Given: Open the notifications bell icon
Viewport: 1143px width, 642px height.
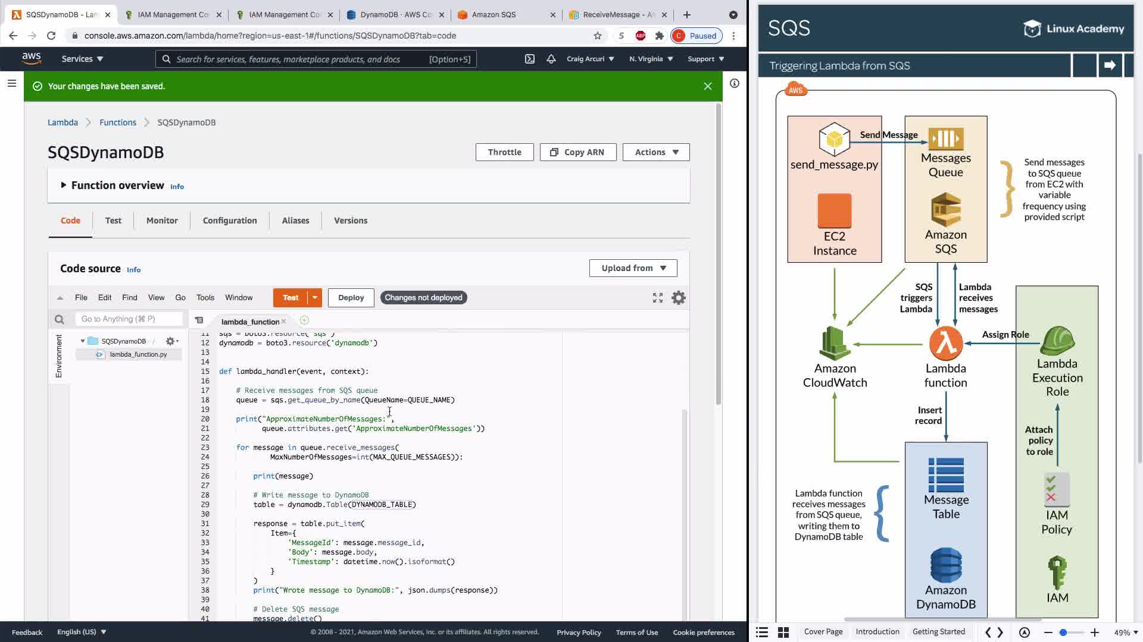Looking at the screenshot, I should coord(551,59).
